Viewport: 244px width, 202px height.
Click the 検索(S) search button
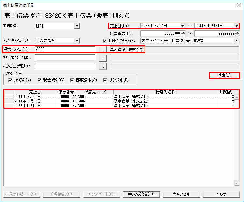tap(224, 75)
